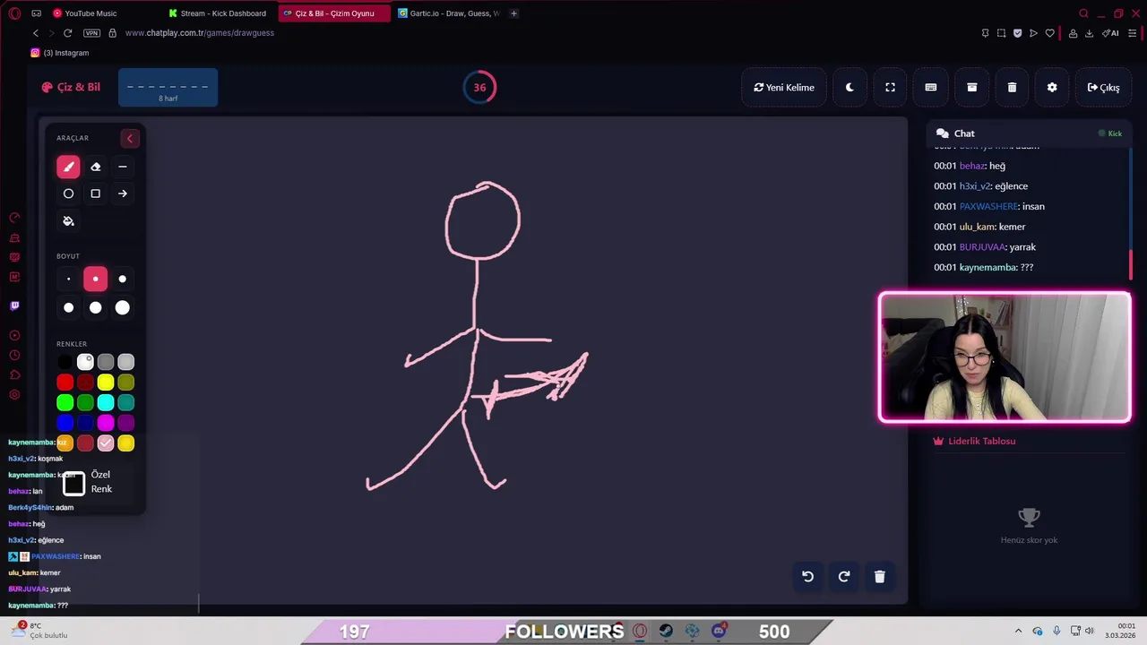Open the Twitch icon in the browser sidebar
The width and height of the screenshot is (1147, 645).
coord(14,305)
